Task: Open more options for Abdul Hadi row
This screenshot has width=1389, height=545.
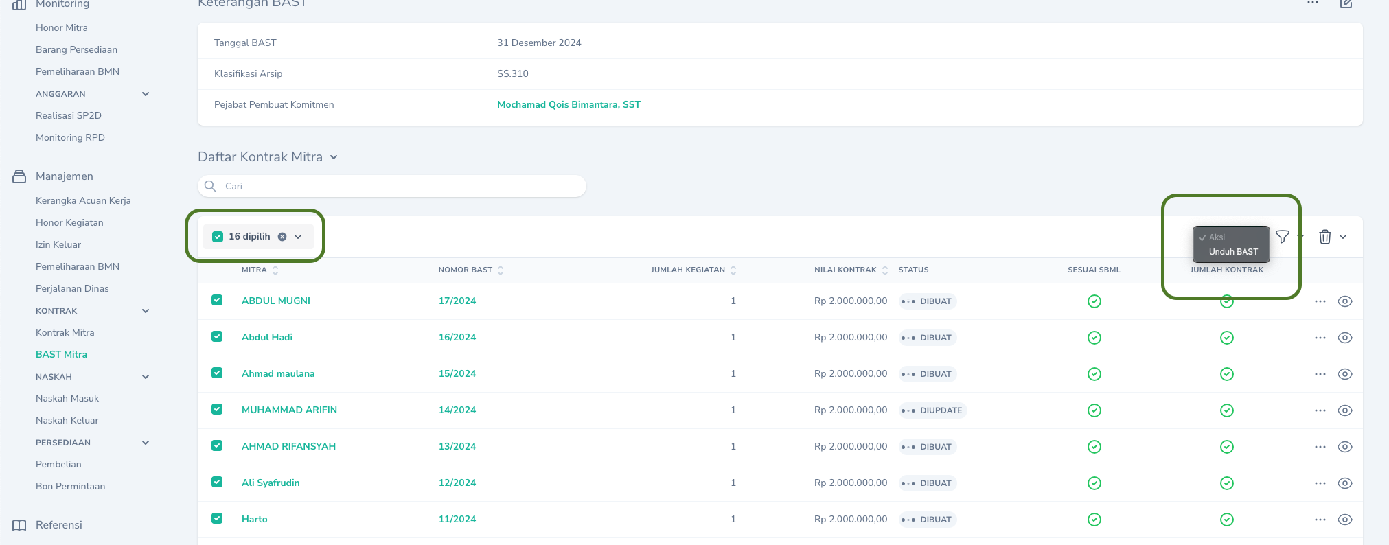Action: pos(1320,338)
